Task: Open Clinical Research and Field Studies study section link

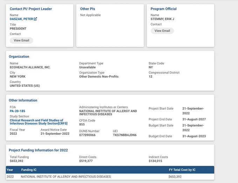Action: point(38,122)
